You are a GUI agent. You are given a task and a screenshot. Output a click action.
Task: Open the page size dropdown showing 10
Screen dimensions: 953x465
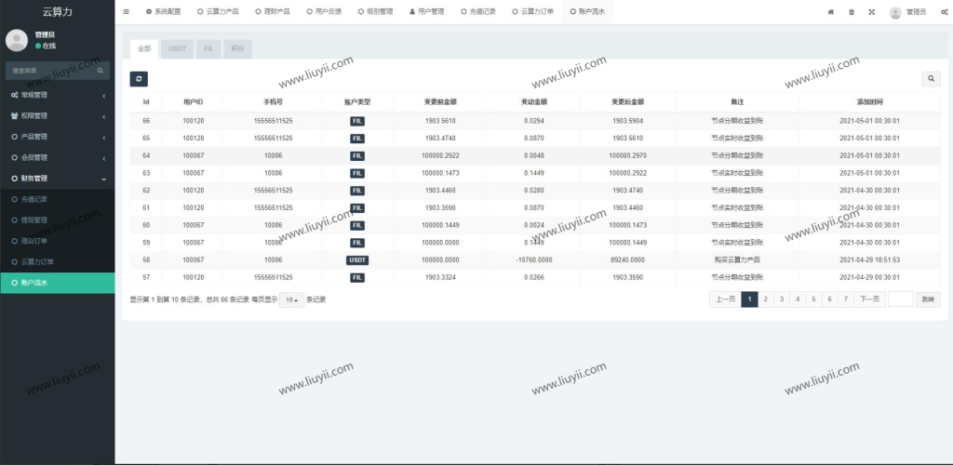pos(291,299)
